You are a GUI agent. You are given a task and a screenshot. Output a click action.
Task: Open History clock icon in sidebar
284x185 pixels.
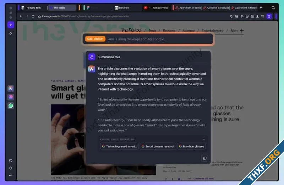pyautogui.click(x=11, y=168)
